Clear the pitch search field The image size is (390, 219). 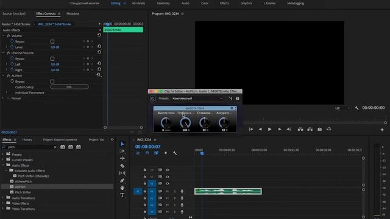click(x=55, y=147)
